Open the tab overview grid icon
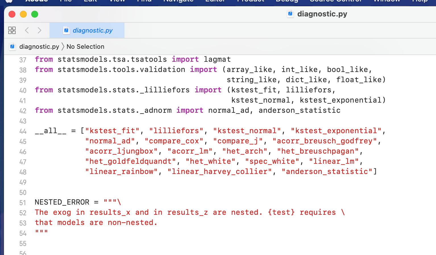Viewport: 436px width, 255px height. (x=12, y=30)
